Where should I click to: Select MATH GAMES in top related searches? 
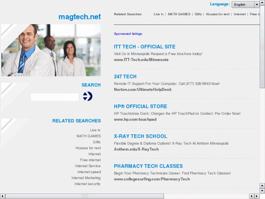point(179,14)
